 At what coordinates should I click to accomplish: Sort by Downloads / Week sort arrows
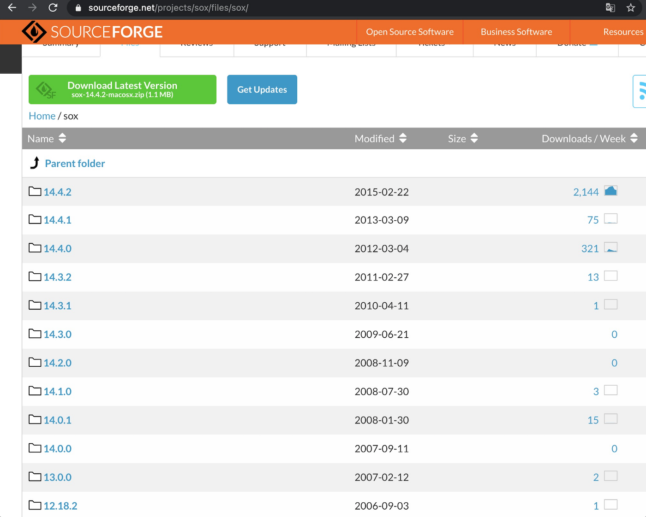pos(634,138)
